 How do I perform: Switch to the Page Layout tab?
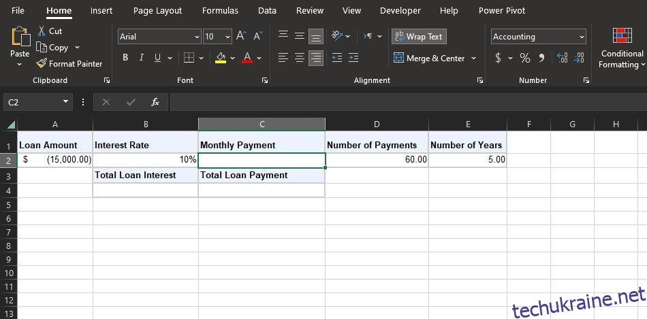tap(157, 11)
